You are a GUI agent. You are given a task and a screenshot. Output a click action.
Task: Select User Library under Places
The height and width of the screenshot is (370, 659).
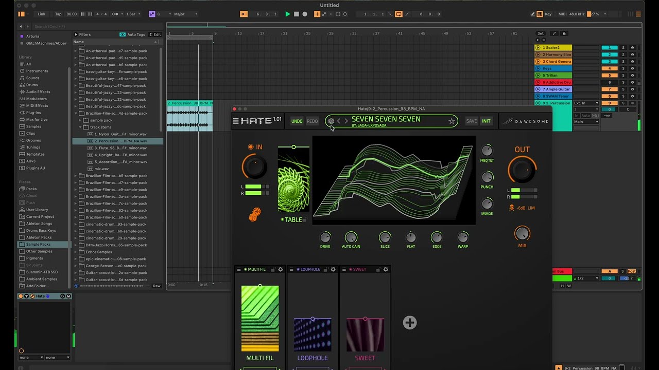pyautogui.click(x=37, y=210)
